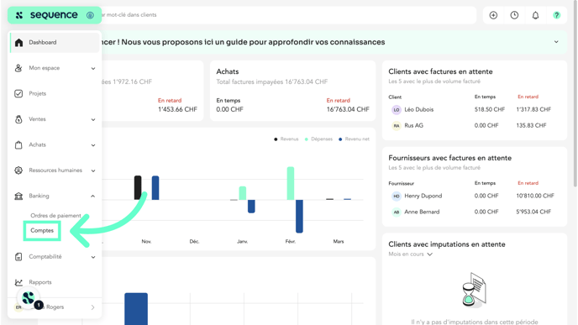Open Comptabilité menu label
The image size is (578, 325).
(x=45, y=257)
